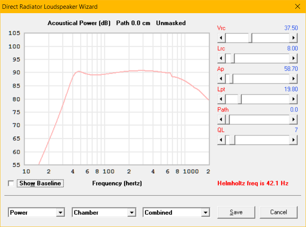The width and height of the screenshot is (306, 227).
Task: Open the Power dropdown list
Action: pos(61,212)
